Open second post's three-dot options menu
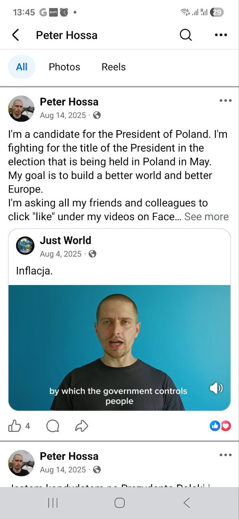 (225, 455)
